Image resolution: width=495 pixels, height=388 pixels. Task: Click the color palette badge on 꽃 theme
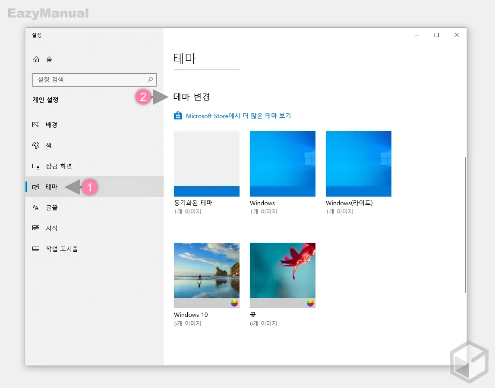click(x=309, y=303)
